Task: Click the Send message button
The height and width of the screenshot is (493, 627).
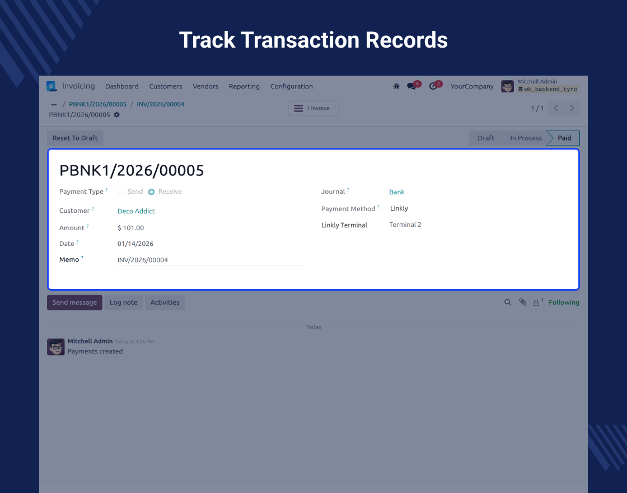Action: click(x=75, y=303)
